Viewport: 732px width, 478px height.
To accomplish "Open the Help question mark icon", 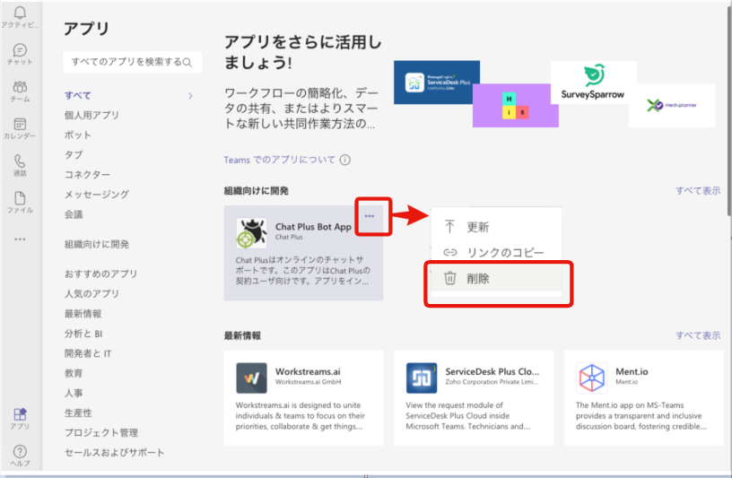I will click(x=20, y=453).
